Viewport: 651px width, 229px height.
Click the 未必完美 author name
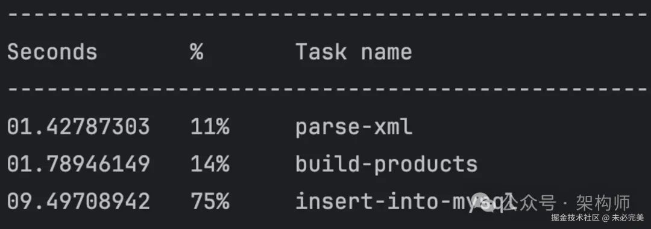[627, 218]
